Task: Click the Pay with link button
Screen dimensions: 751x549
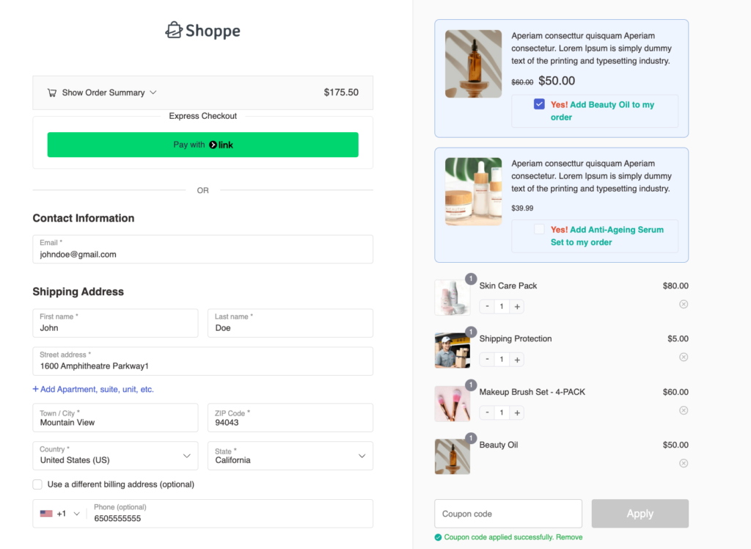Action: pos(202,145)
